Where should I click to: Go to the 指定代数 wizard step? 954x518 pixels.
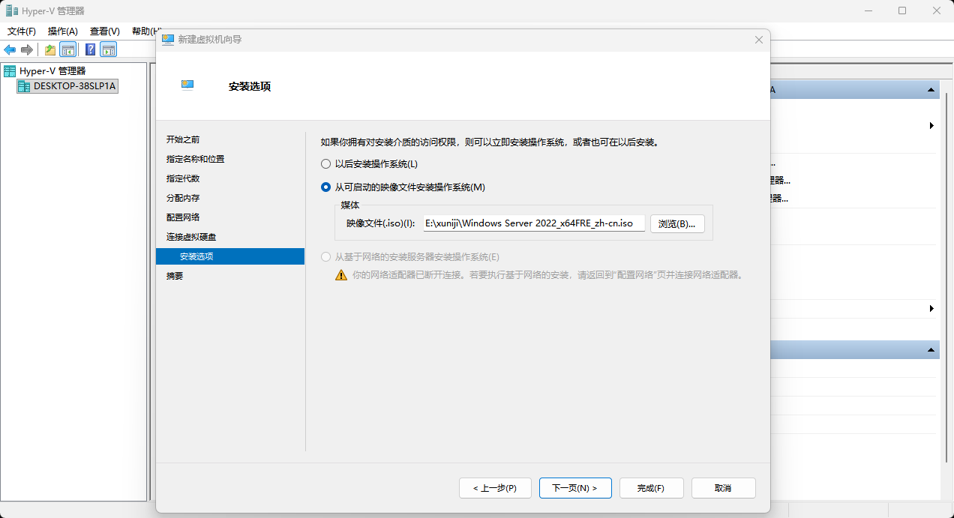(x=183, y=178)
